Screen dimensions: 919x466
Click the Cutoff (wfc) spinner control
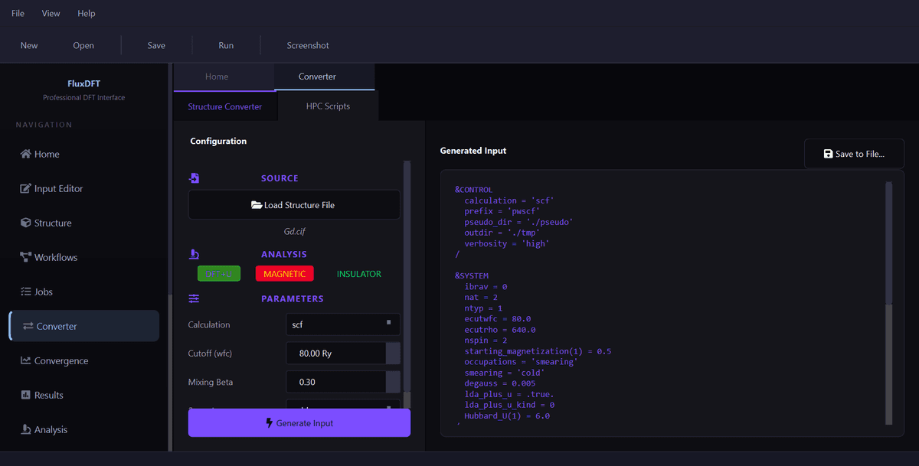392,354
